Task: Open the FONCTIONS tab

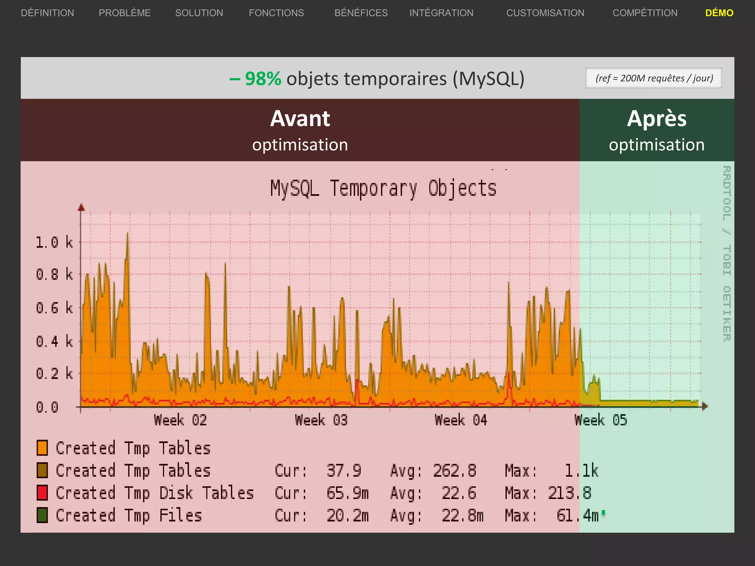Action: pos(276,13)
